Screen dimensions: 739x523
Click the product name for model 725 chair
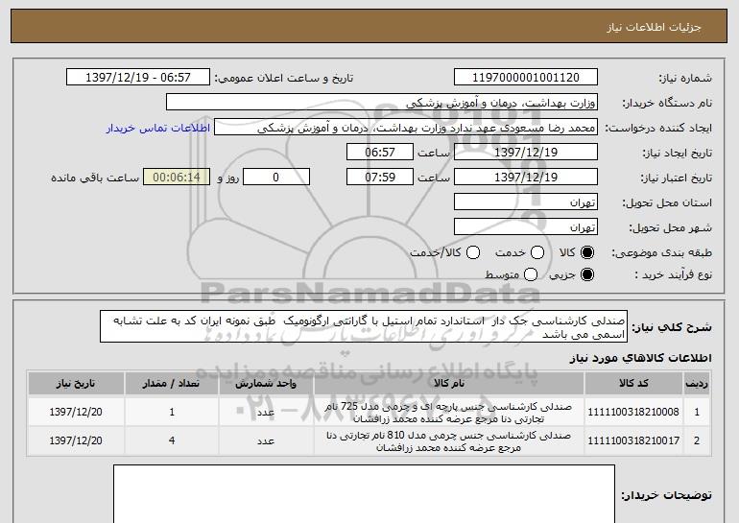point(449,413)
